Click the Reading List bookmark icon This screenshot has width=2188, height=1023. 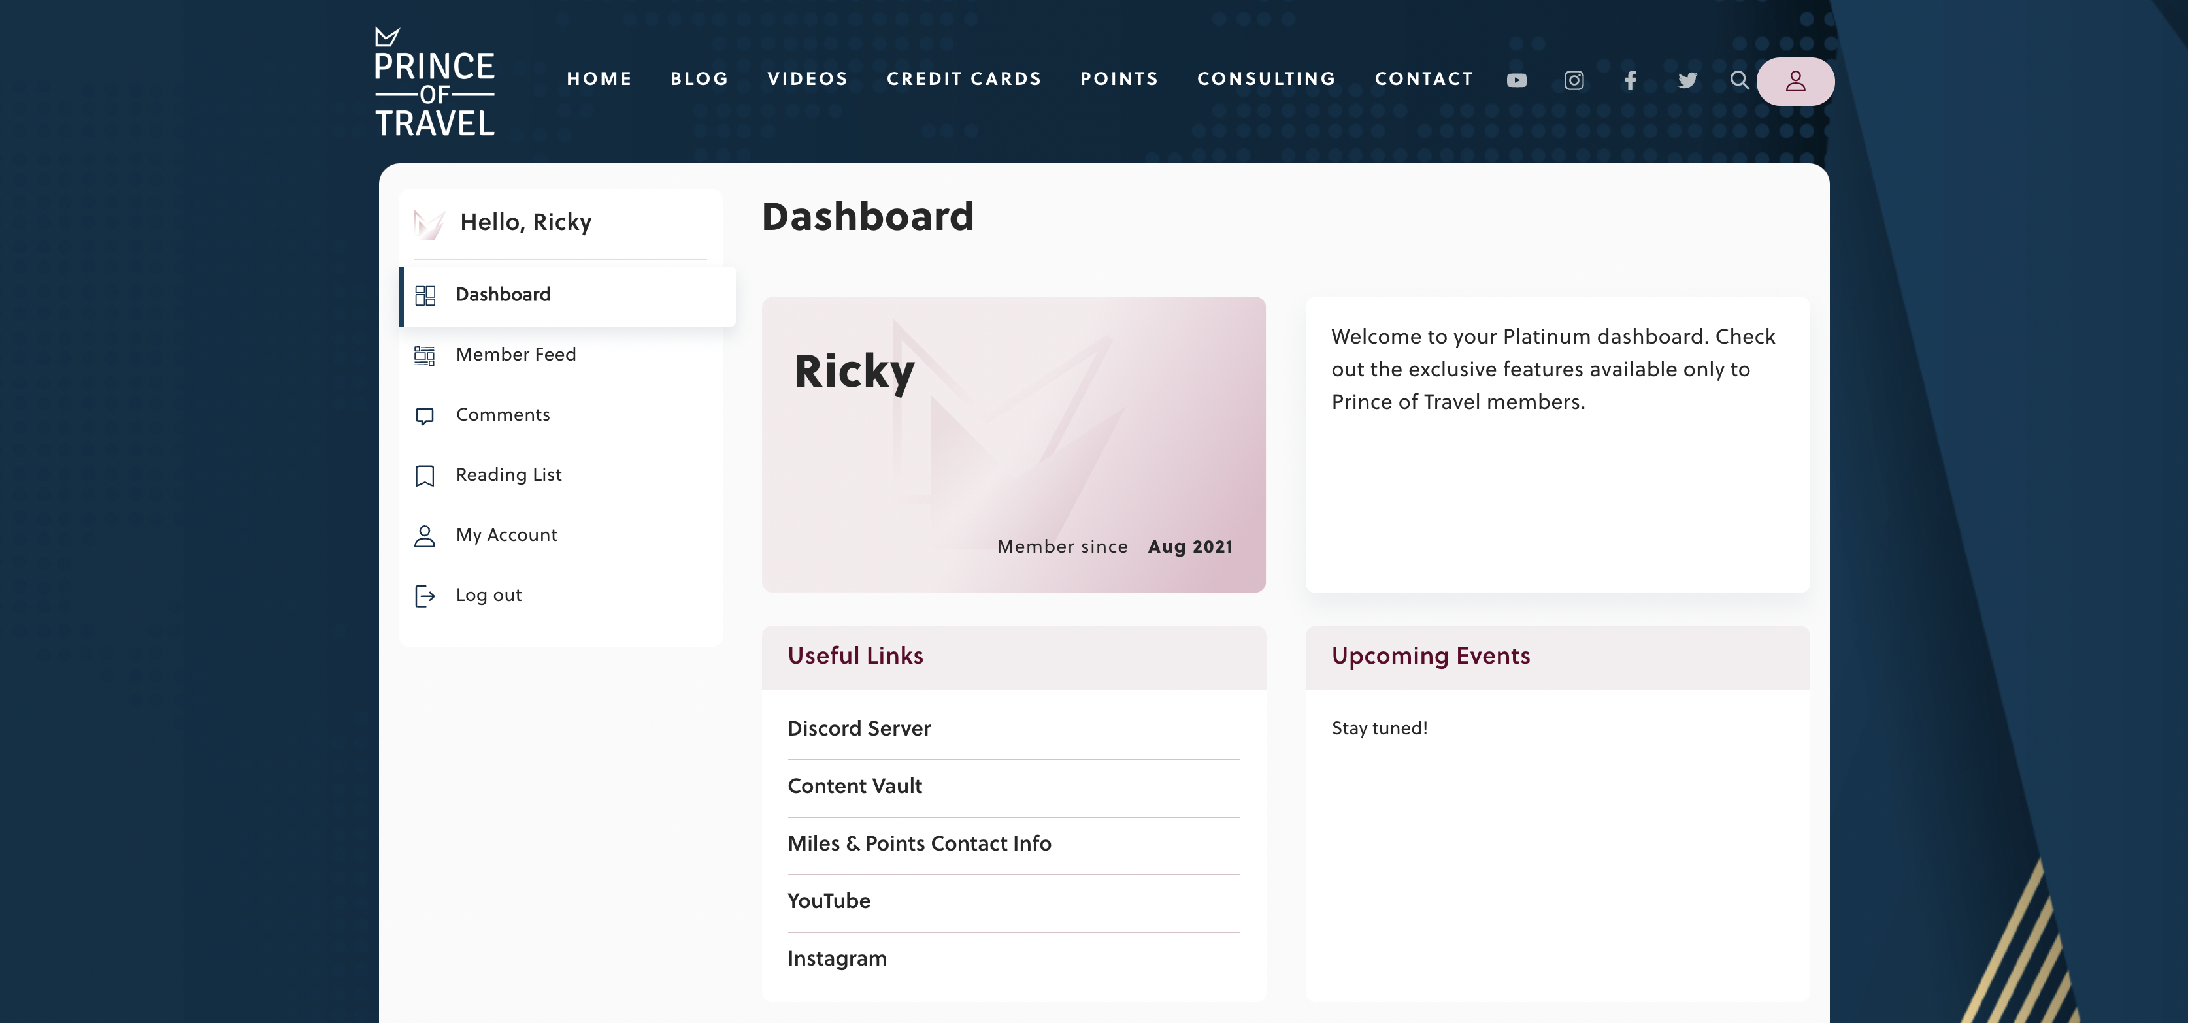[x=425, y=476]
